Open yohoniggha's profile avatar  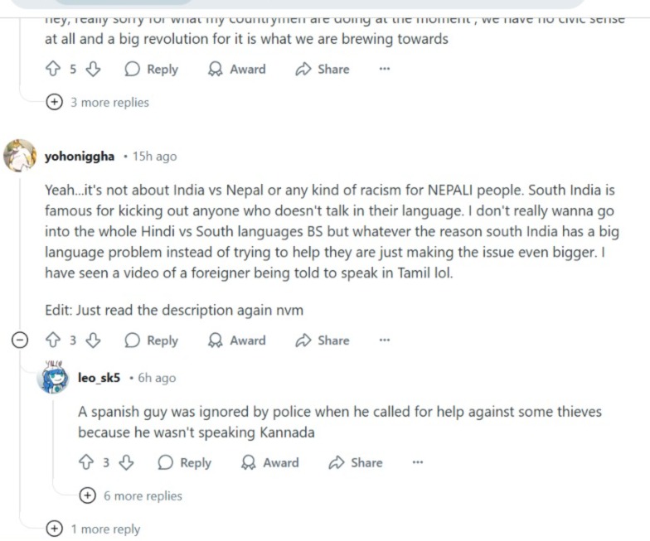21,156
